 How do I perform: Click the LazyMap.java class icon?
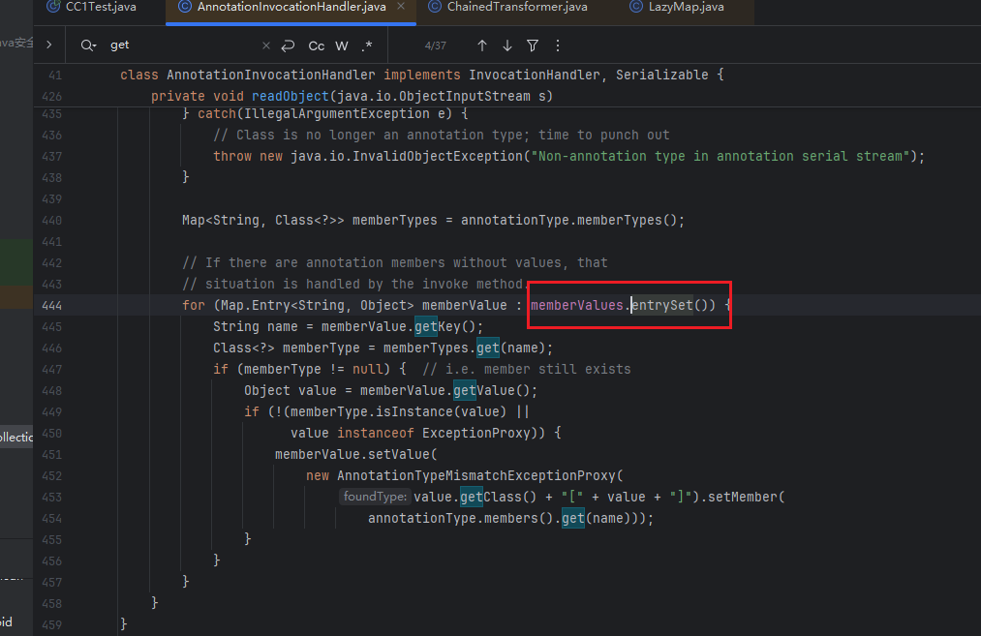(x=635, y=7)
